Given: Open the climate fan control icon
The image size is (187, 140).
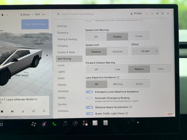Looking at the screenshot, I should [x=34, y=124].
